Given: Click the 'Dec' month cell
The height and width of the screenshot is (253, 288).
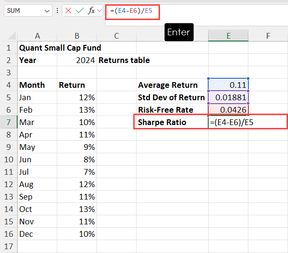Looking at the screenshot, I should click(x=37, y=234).
